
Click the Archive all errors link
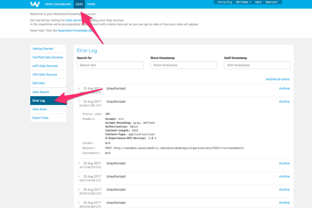278,79
